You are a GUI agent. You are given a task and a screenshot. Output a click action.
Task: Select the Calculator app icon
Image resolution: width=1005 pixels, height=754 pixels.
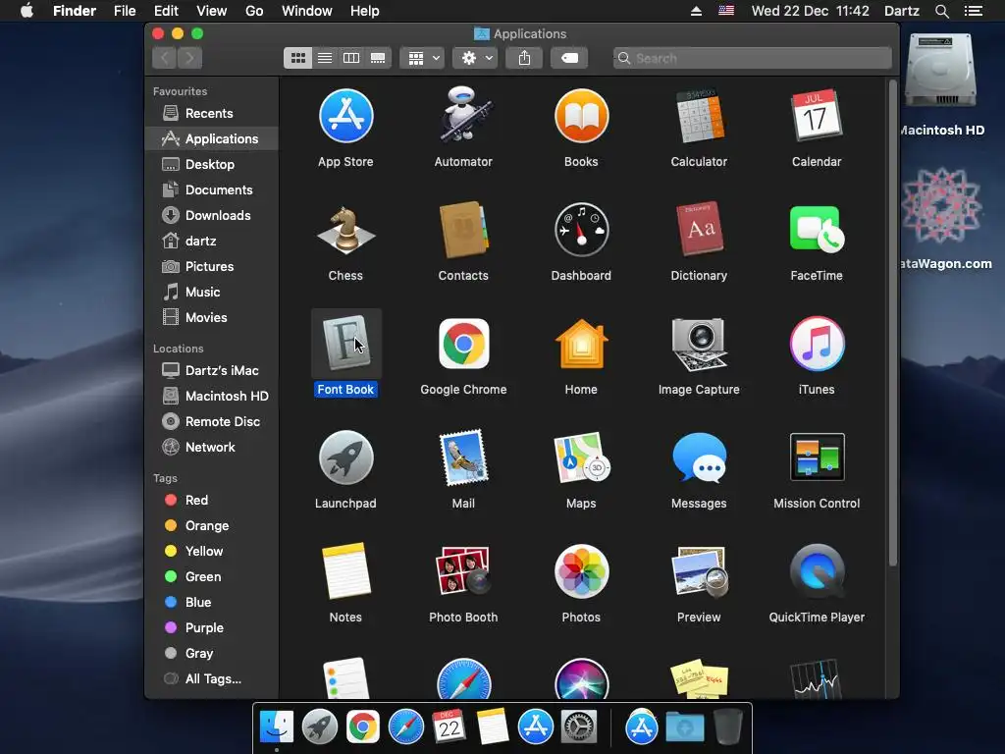[699, 116]
